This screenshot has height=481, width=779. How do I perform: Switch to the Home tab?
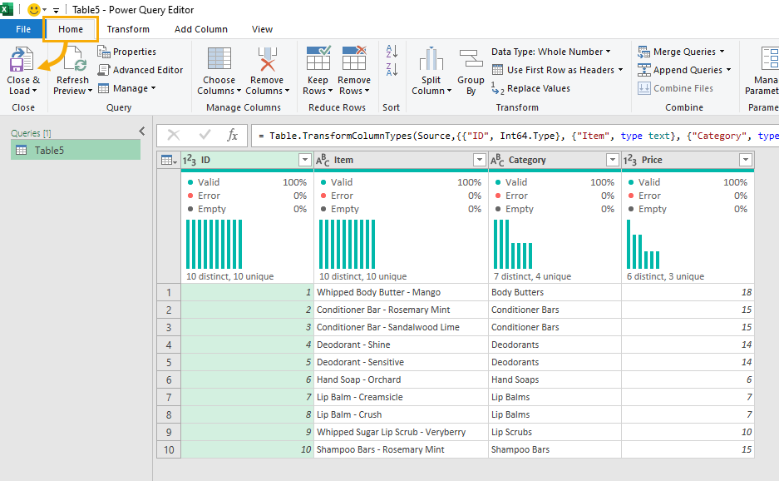click(71, 29)
